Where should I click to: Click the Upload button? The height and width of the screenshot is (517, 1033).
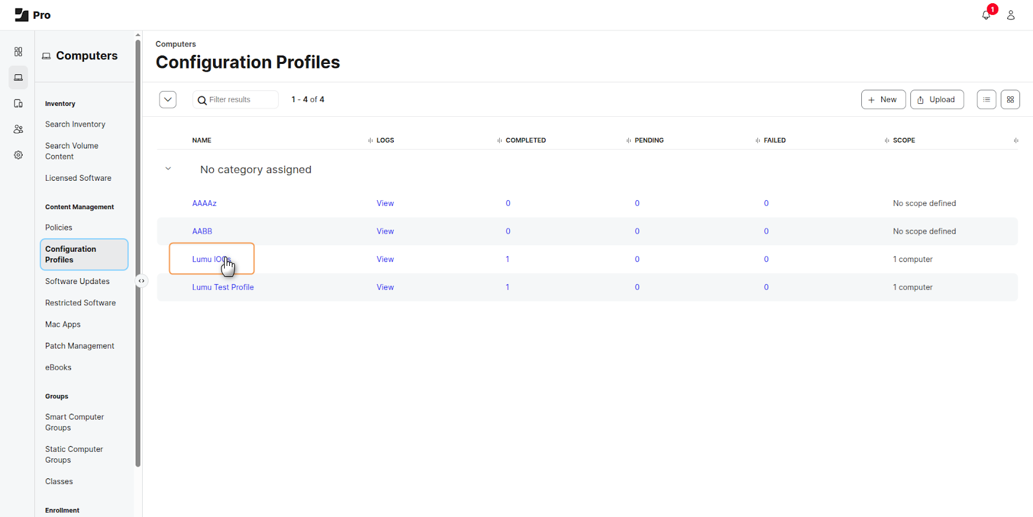tap(936, 99)
